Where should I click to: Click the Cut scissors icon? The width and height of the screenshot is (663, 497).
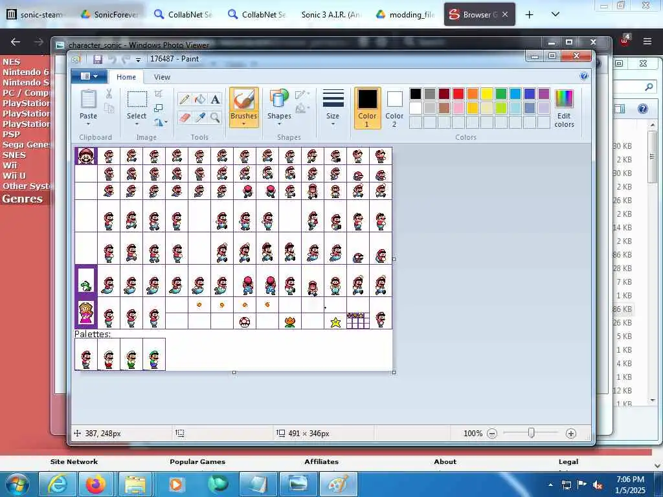(109, 94)
